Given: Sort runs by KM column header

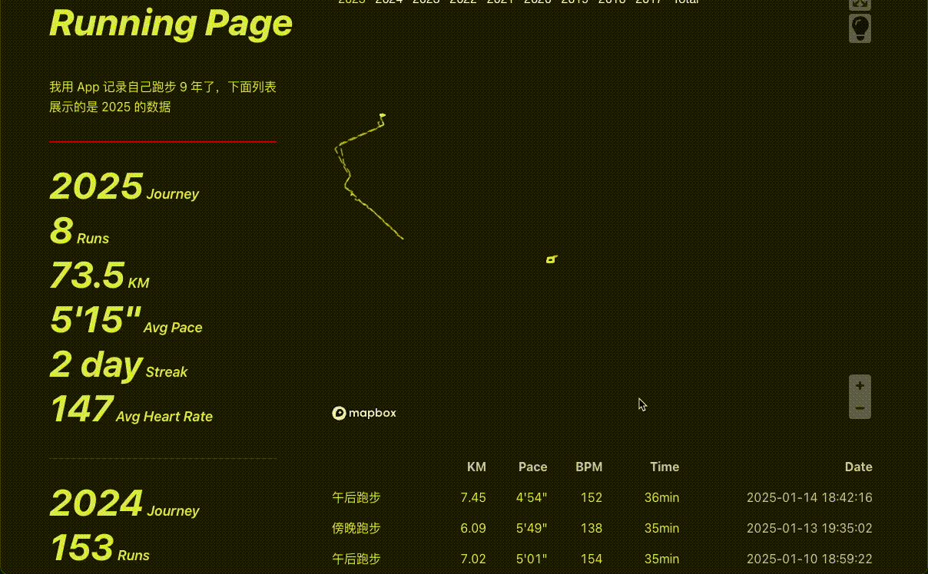Looking at the screenshot, I should click(x=476, y=467).
